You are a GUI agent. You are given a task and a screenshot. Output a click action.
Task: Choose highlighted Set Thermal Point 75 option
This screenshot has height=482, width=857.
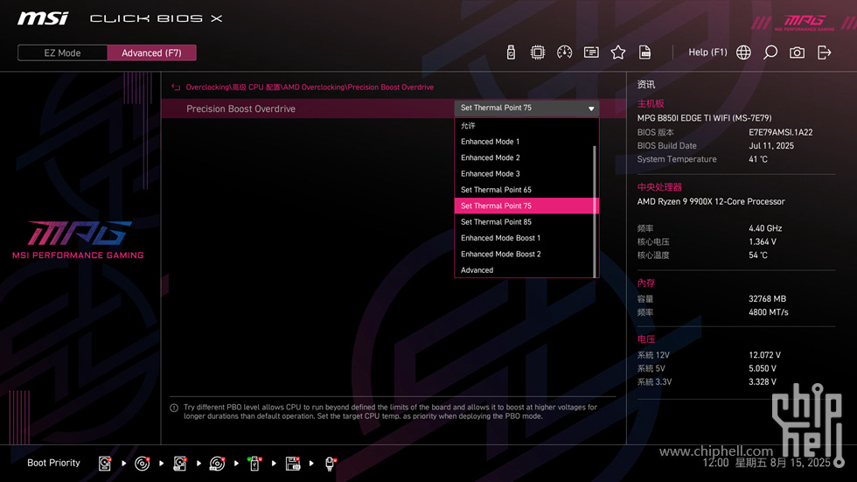pyautogui.click(x=526, y=206)
